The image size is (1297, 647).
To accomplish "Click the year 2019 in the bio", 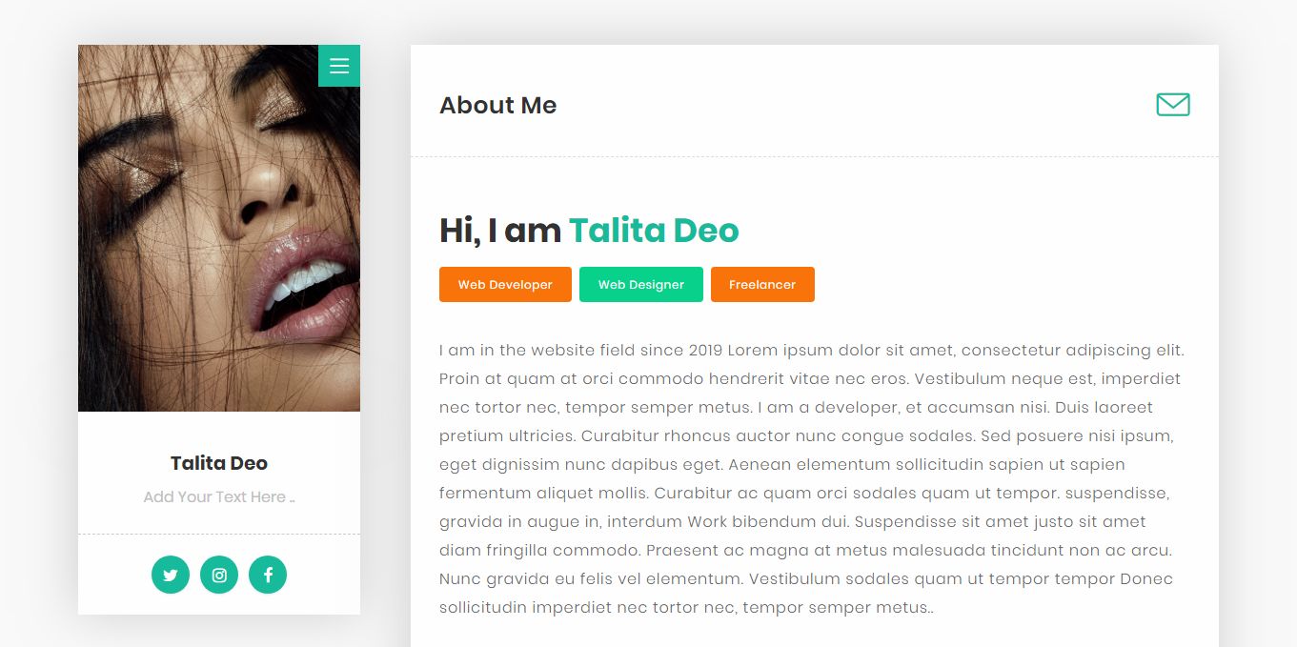I will (705, 351).
